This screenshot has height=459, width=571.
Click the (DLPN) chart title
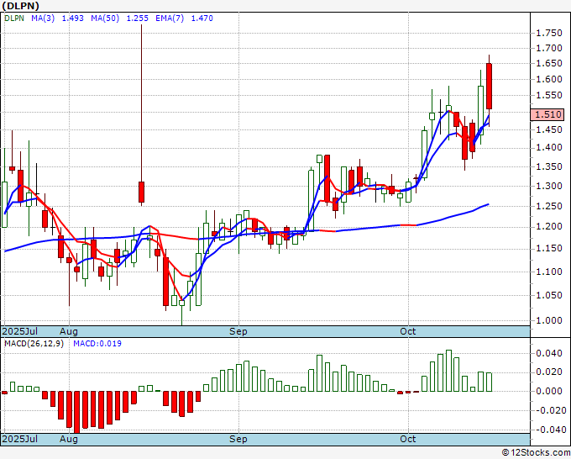tap(20, 6)
